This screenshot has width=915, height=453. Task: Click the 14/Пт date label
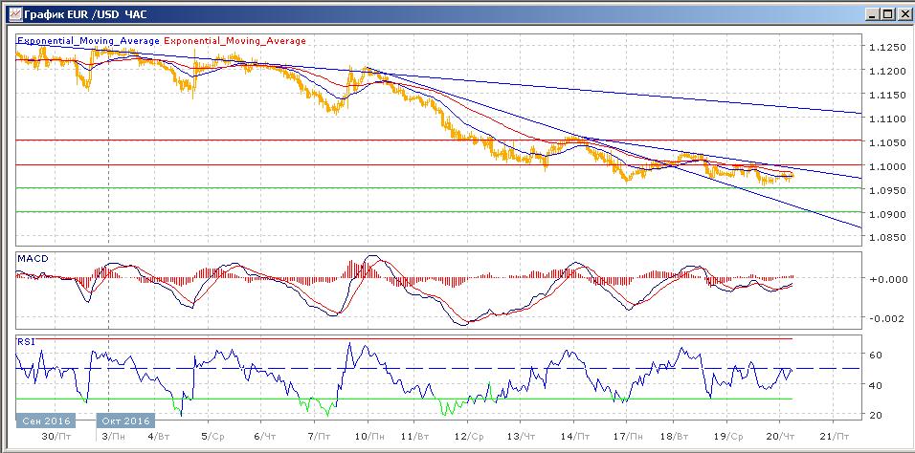tap(573, 436)
